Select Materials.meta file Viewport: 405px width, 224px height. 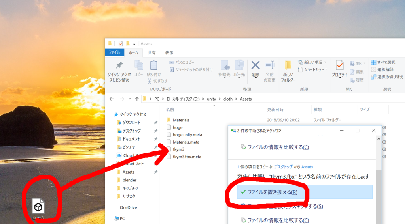[x=183, y=142]
